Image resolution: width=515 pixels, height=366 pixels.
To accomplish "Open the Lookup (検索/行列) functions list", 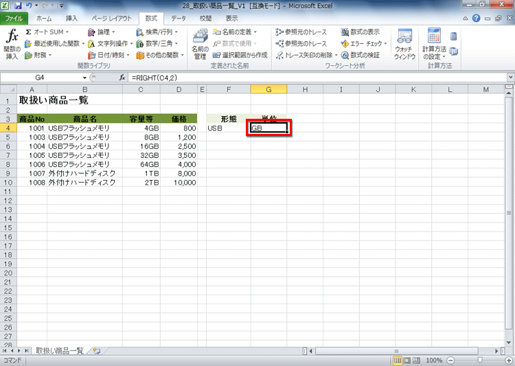I will [157, 32].
